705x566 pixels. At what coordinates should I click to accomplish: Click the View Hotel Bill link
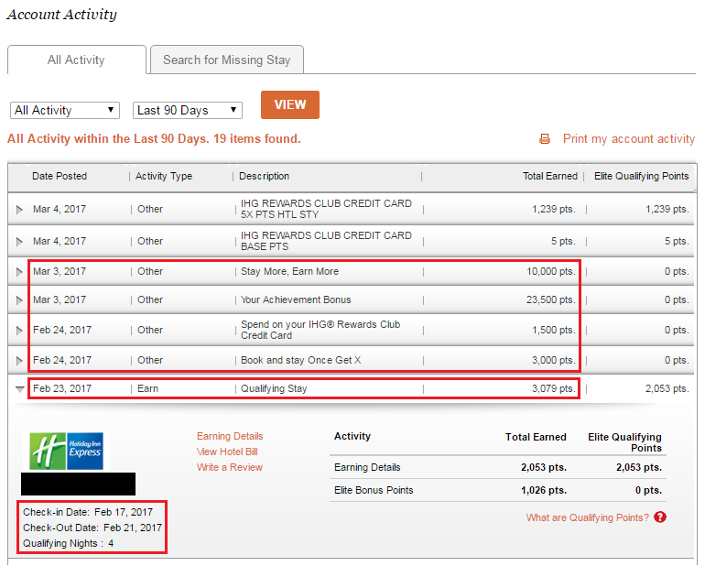coord(227,452)
